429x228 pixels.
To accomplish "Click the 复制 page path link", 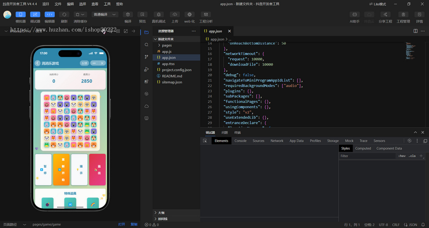I will tap(134, 224).
